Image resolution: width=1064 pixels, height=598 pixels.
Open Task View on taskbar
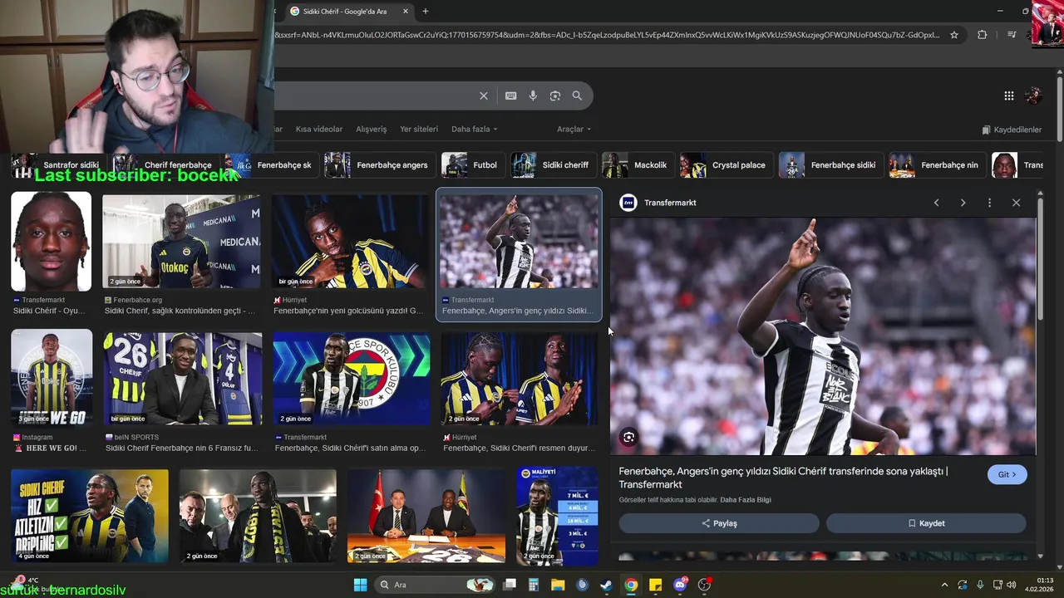(x=510, y=585)
